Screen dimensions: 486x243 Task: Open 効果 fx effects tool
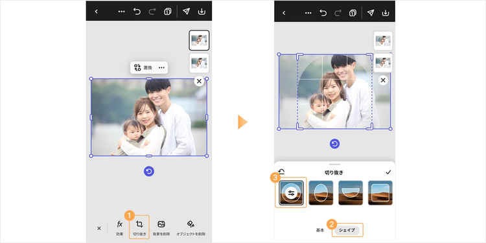point(120,228)
